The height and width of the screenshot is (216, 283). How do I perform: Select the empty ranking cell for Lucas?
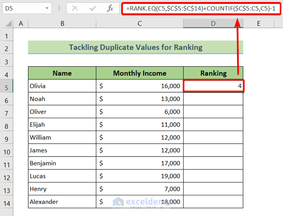[x=213, y=176]
